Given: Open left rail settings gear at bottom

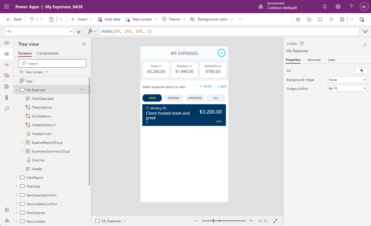Looking at the screenshot, I should tap(7, 210).
